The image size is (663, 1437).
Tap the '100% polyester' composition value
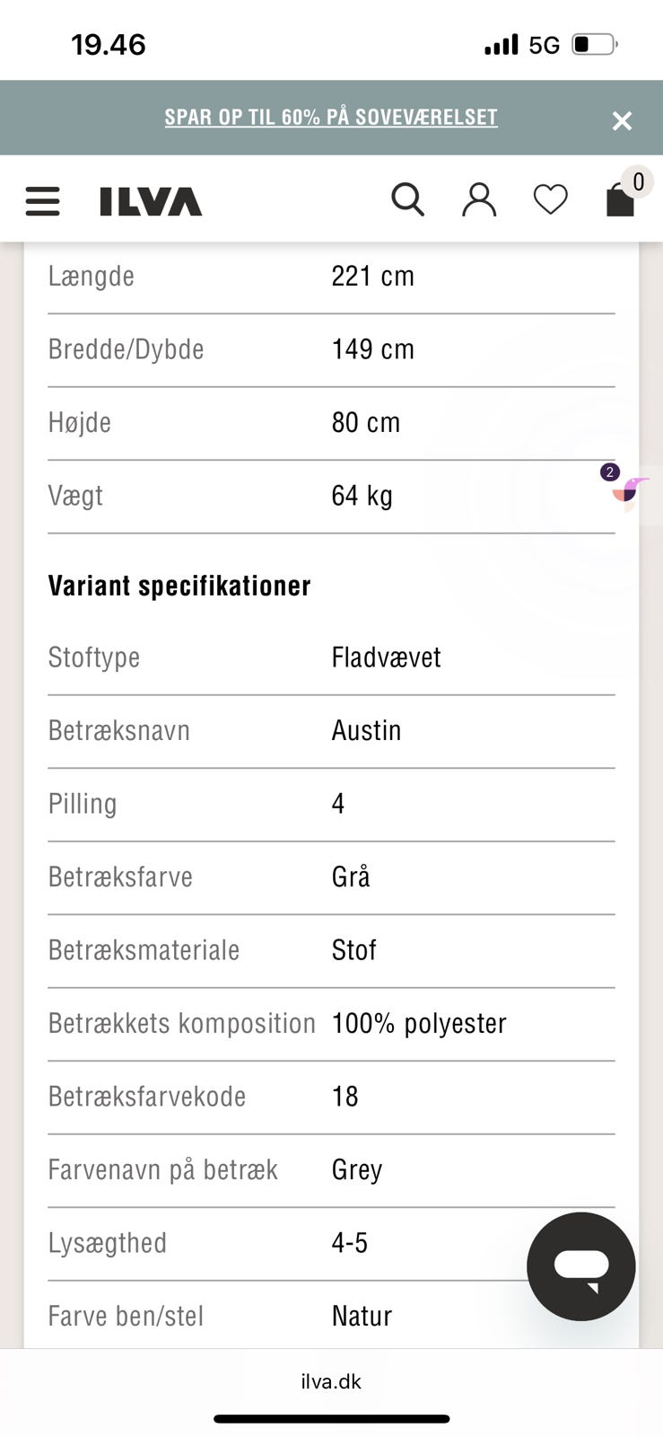[419, 1023]
